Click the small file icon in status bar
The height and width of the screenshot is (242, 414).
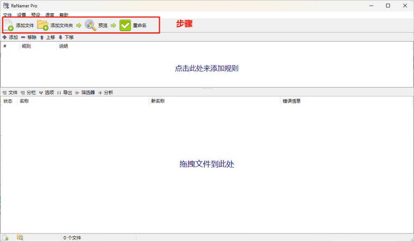tap(5, 238)
